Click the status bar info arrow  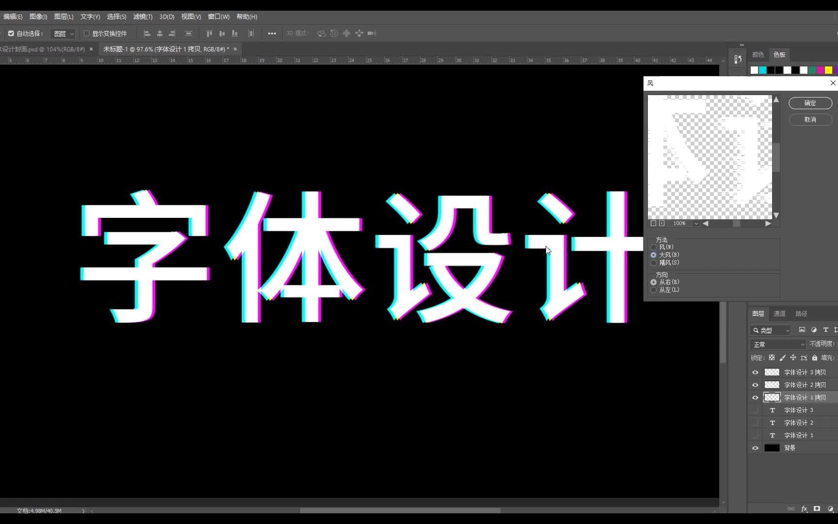tap(83, 510)
